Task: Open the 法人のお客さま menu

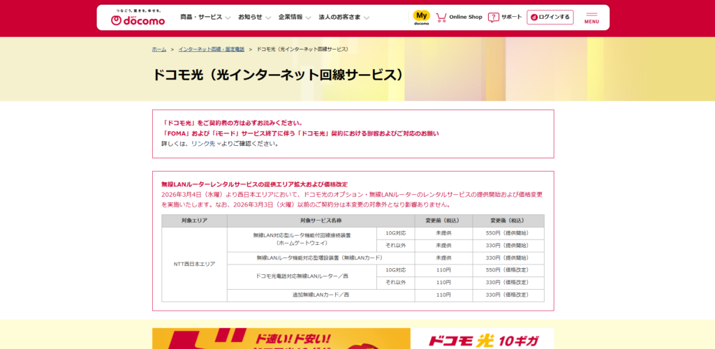Action: tap(344, 17)
